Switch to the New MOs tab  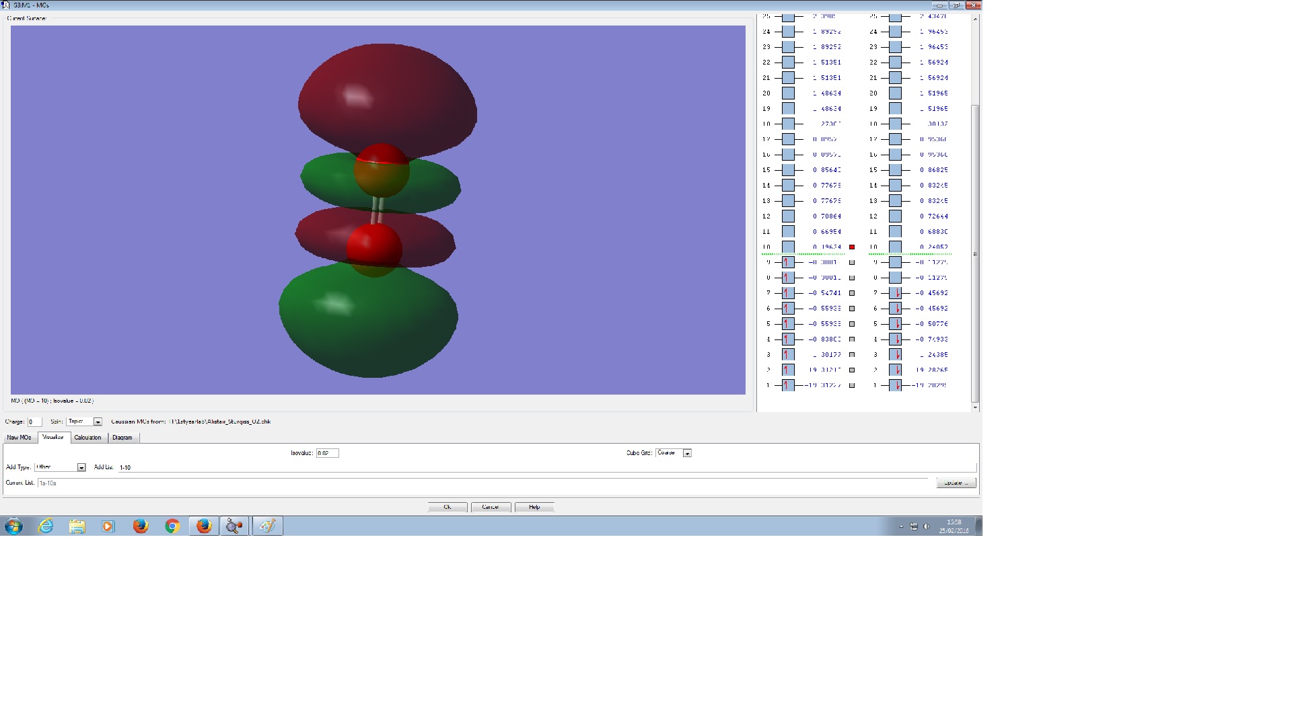(20, 438)
